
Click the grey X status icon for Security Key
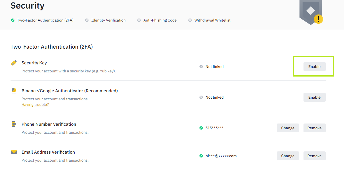click(x=201, y=67)
